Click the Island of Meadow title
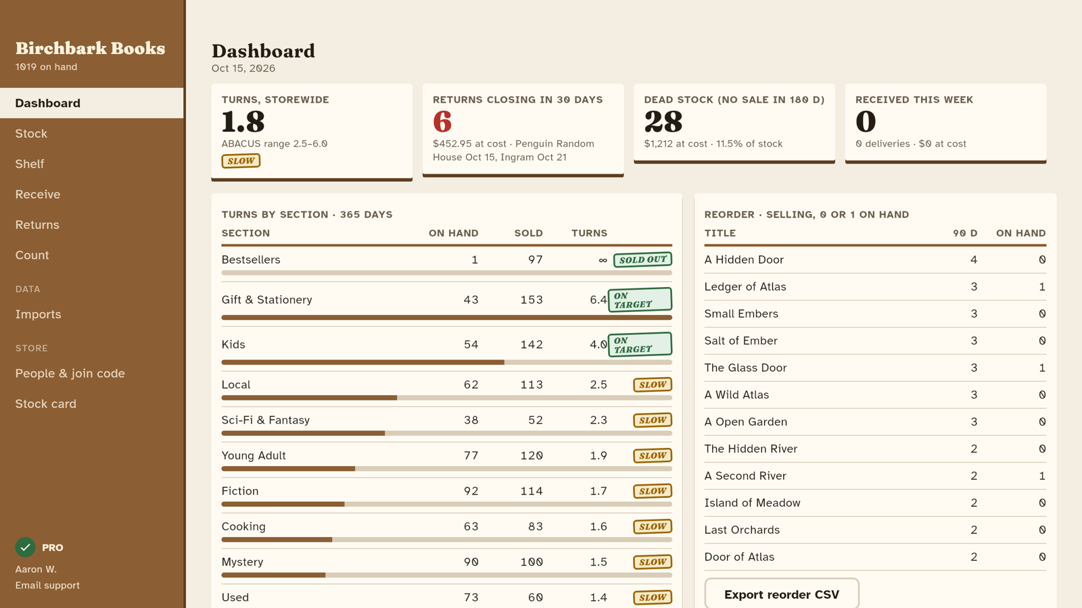This screenshot has height=608, width=1082. (753, 503)
